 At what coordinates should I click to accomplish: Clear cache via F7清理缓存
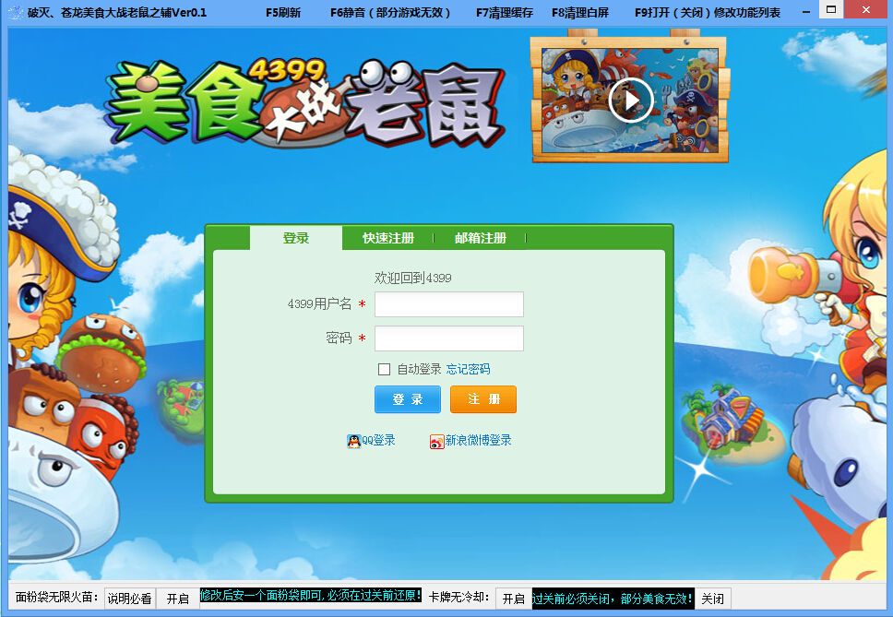pos(505,13)
